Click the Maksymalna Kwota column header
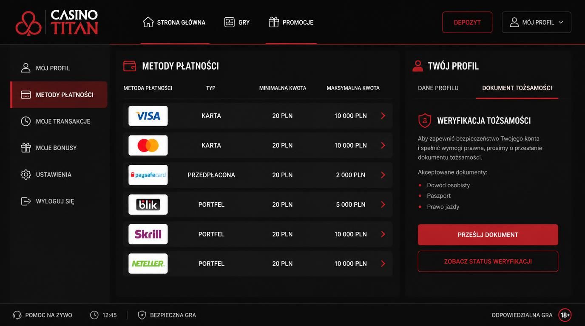Image resolution: width=585 pixels, height=326 pixels. (x=353, y=88)
